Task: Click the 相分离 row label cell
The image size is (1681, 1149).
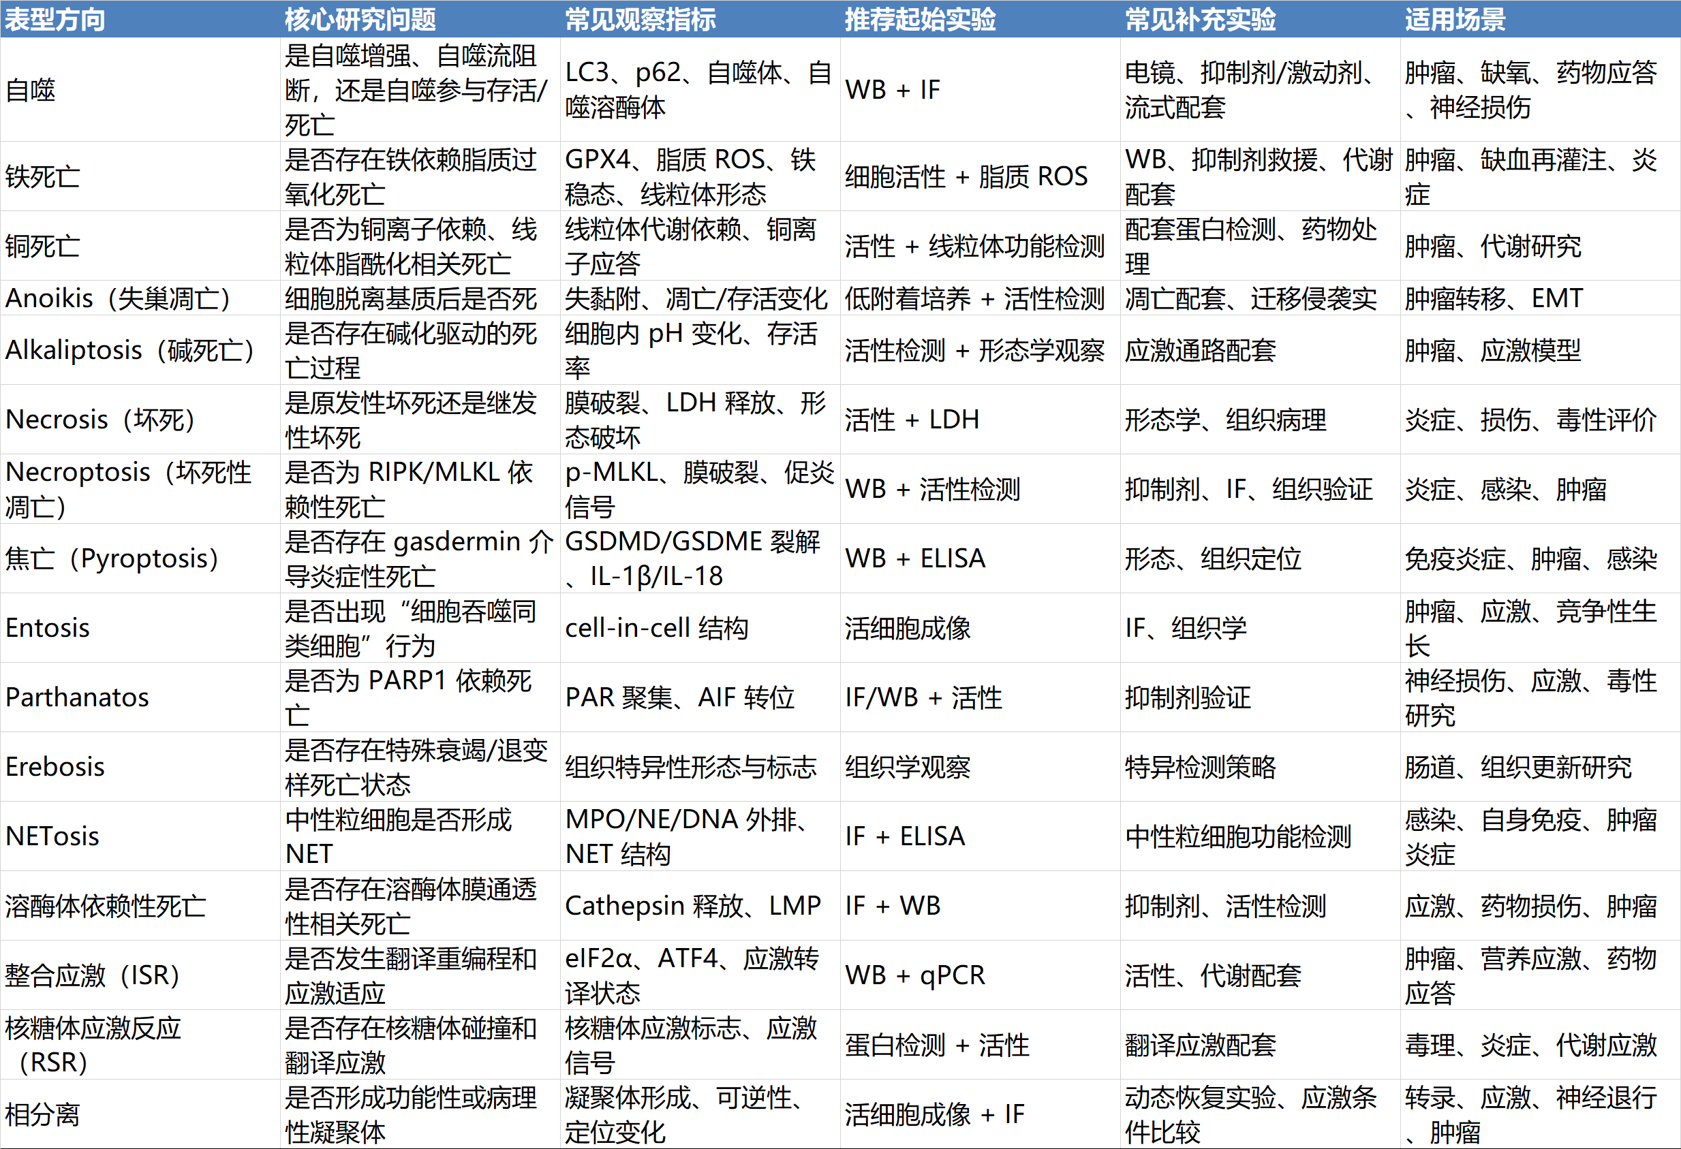Action: (43, 1114)
